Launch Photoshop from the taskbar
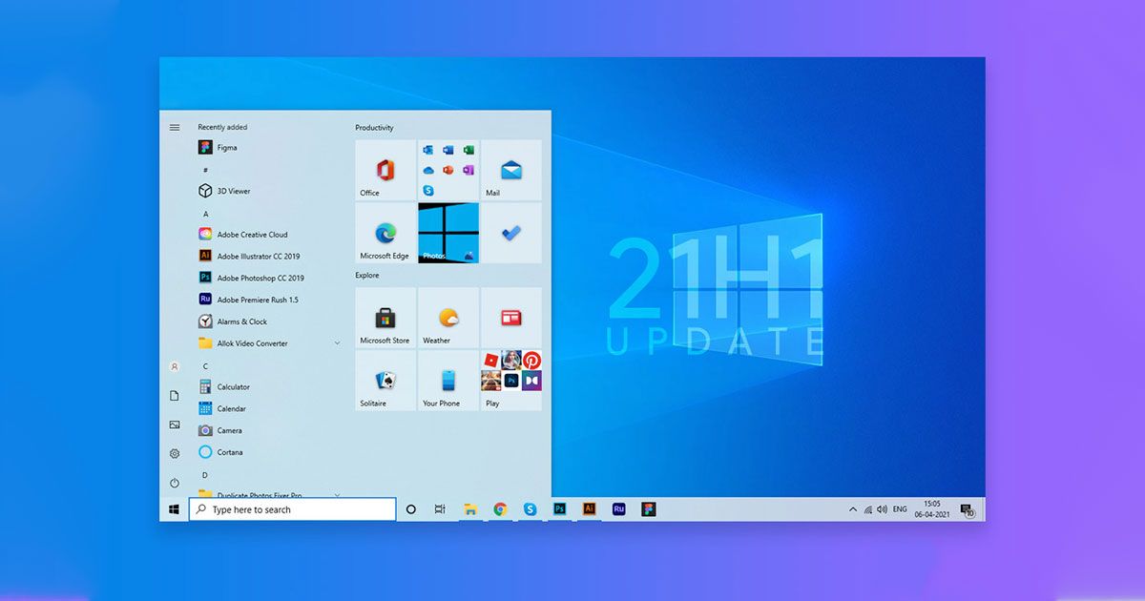The image size is (1145, 601). pos(559,509)
